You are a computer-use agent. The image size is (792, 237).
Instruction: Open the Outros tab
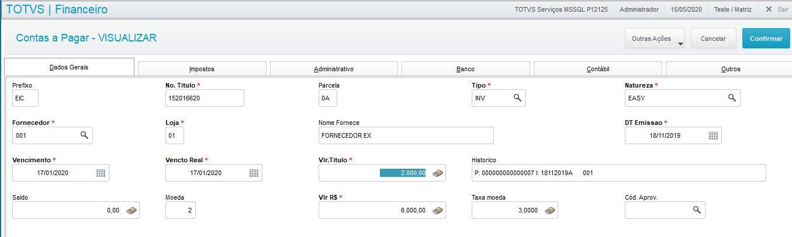(x=729, y=69)
